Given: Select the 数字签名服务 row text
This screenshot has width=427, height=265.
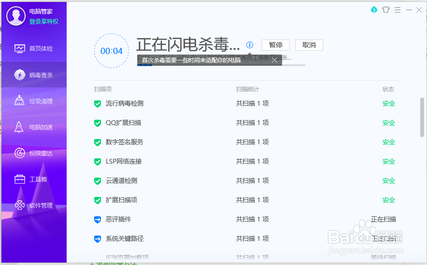Looking at the screenshot, I should click(x=125, y=142).
